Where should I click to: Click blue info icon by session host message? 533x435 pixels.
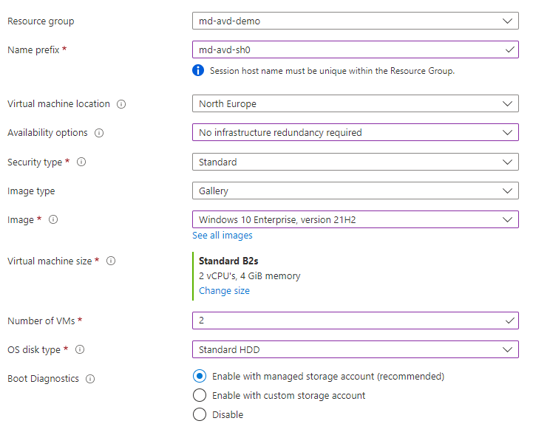[x=198, y=71]
